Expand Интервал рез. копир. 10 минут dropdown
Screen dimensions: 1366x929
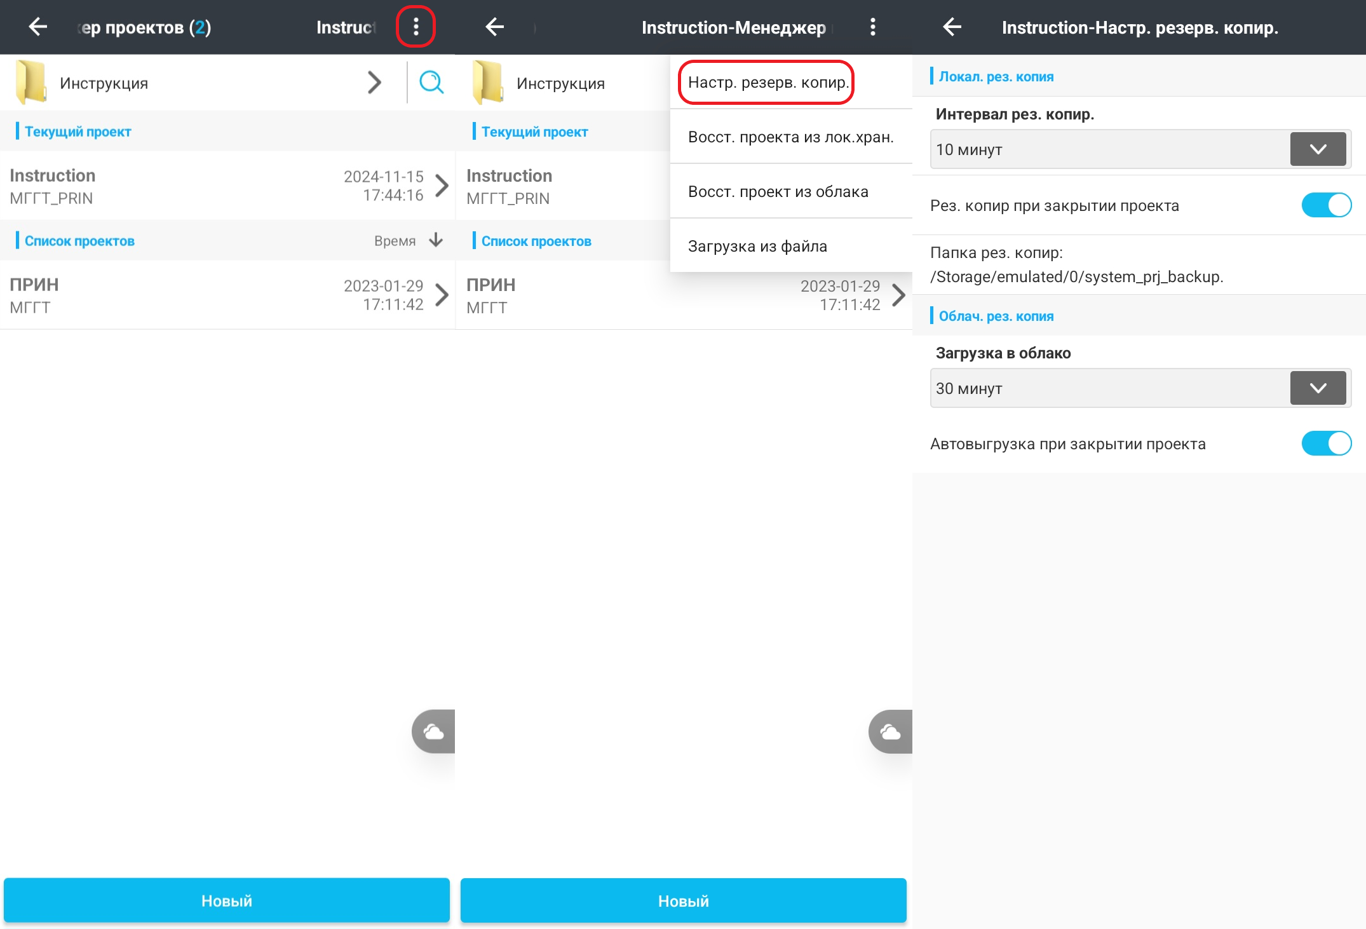[x=1317, y=149]
